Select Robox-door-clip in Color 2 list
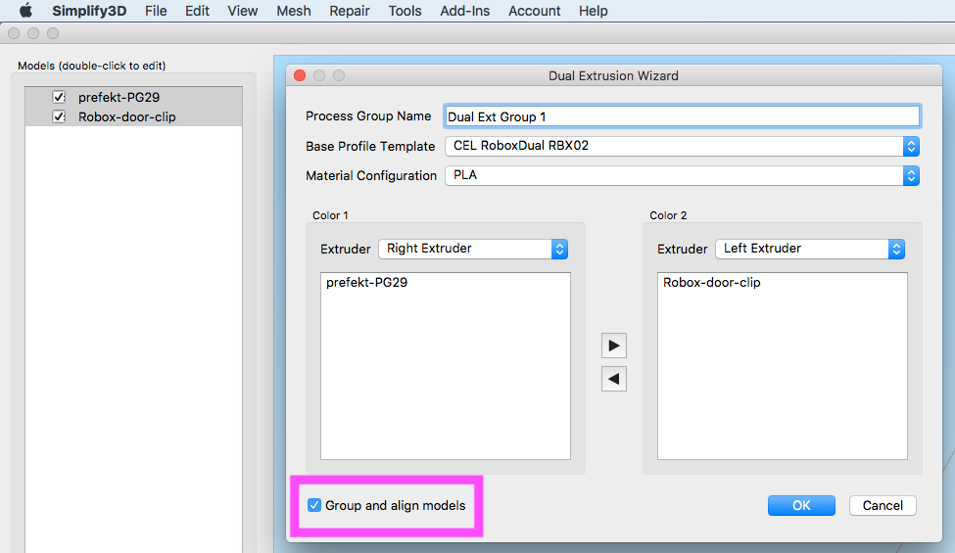Viewport: 955px width, 553px height. (711, 282)
